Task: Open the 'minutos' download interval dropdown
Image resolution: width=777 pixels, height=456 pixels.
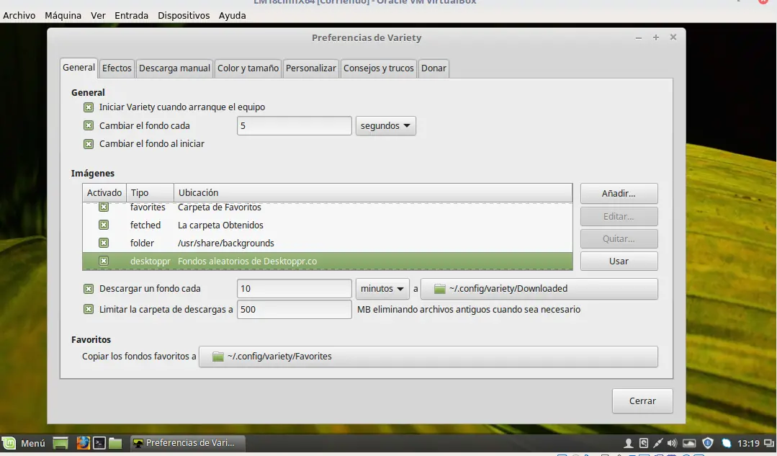Action: pyautogui.click(x=382, y=289)
